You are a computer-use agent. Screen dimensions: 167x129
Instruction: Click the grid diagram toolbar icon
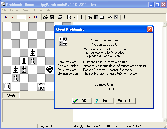(102, 17)
